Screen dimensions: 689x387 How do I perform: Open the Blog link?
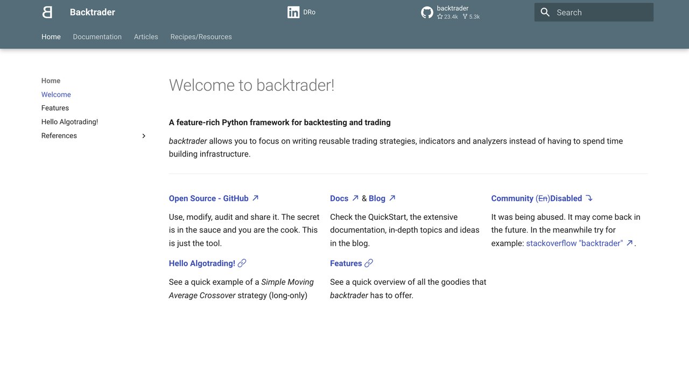coord(377,198)
